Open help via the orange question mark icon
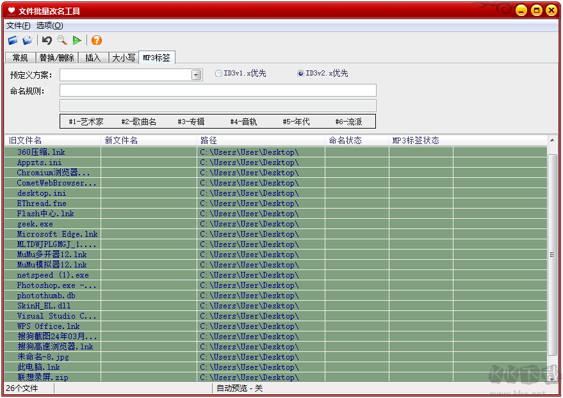This screenshot has height=398, width=563. (96, 40)
